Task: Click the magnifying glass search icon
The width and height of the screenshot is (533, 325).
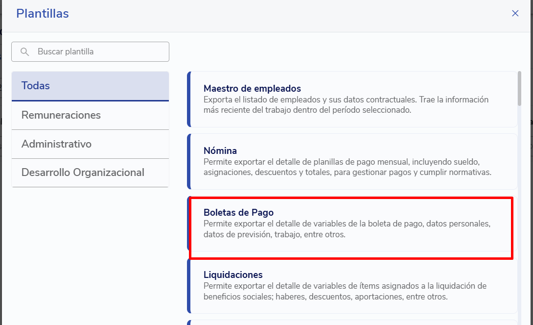Action: pos(24,51)
